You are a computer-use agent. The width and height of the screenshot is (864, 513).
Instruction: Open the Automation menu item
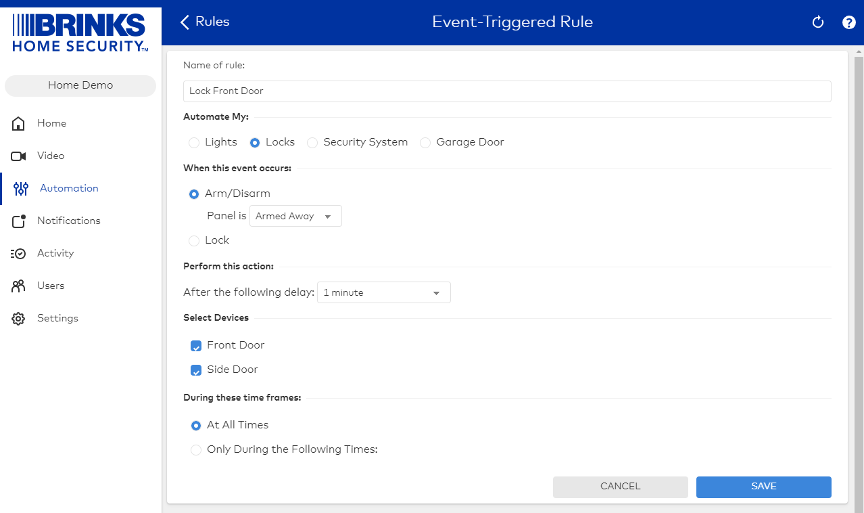(x=80, y=188)
